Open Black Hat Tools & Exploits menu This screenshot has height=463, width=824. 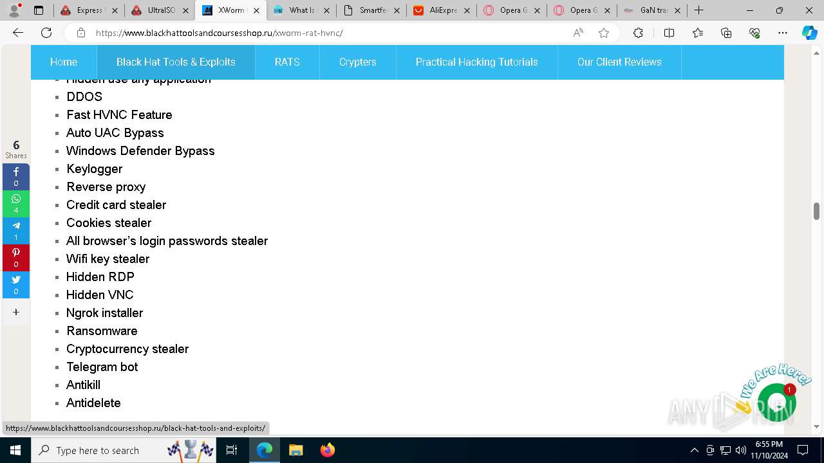coord(176,62)
